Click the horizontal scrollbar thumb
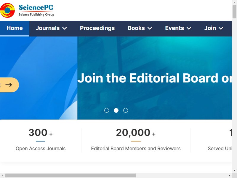The height and width of the screenshot is (178, 237). pos(70,175)
